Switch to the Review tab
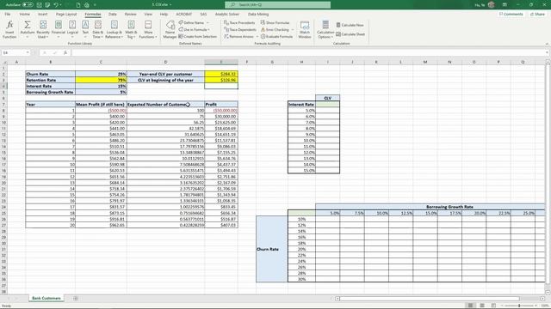This screenshot has height=309, width=551. (x=130, y=14)
